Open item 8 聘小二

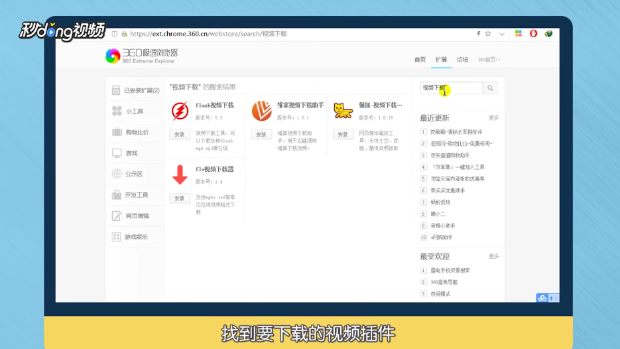point(438,214)
